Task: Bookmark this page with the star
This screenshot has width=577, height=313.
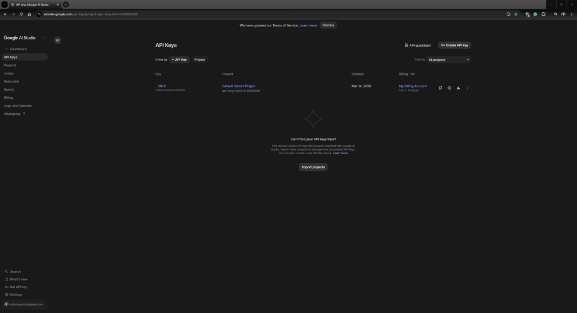Action: (516, 14)
